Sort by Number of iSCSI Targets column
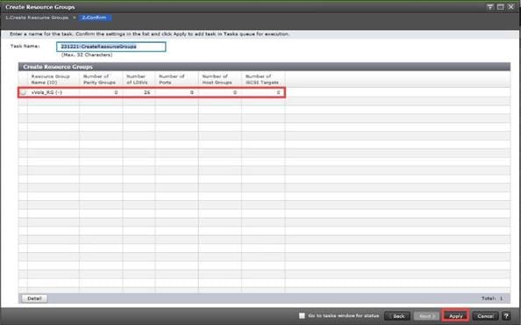521x325 pixels. coord(263,79)
